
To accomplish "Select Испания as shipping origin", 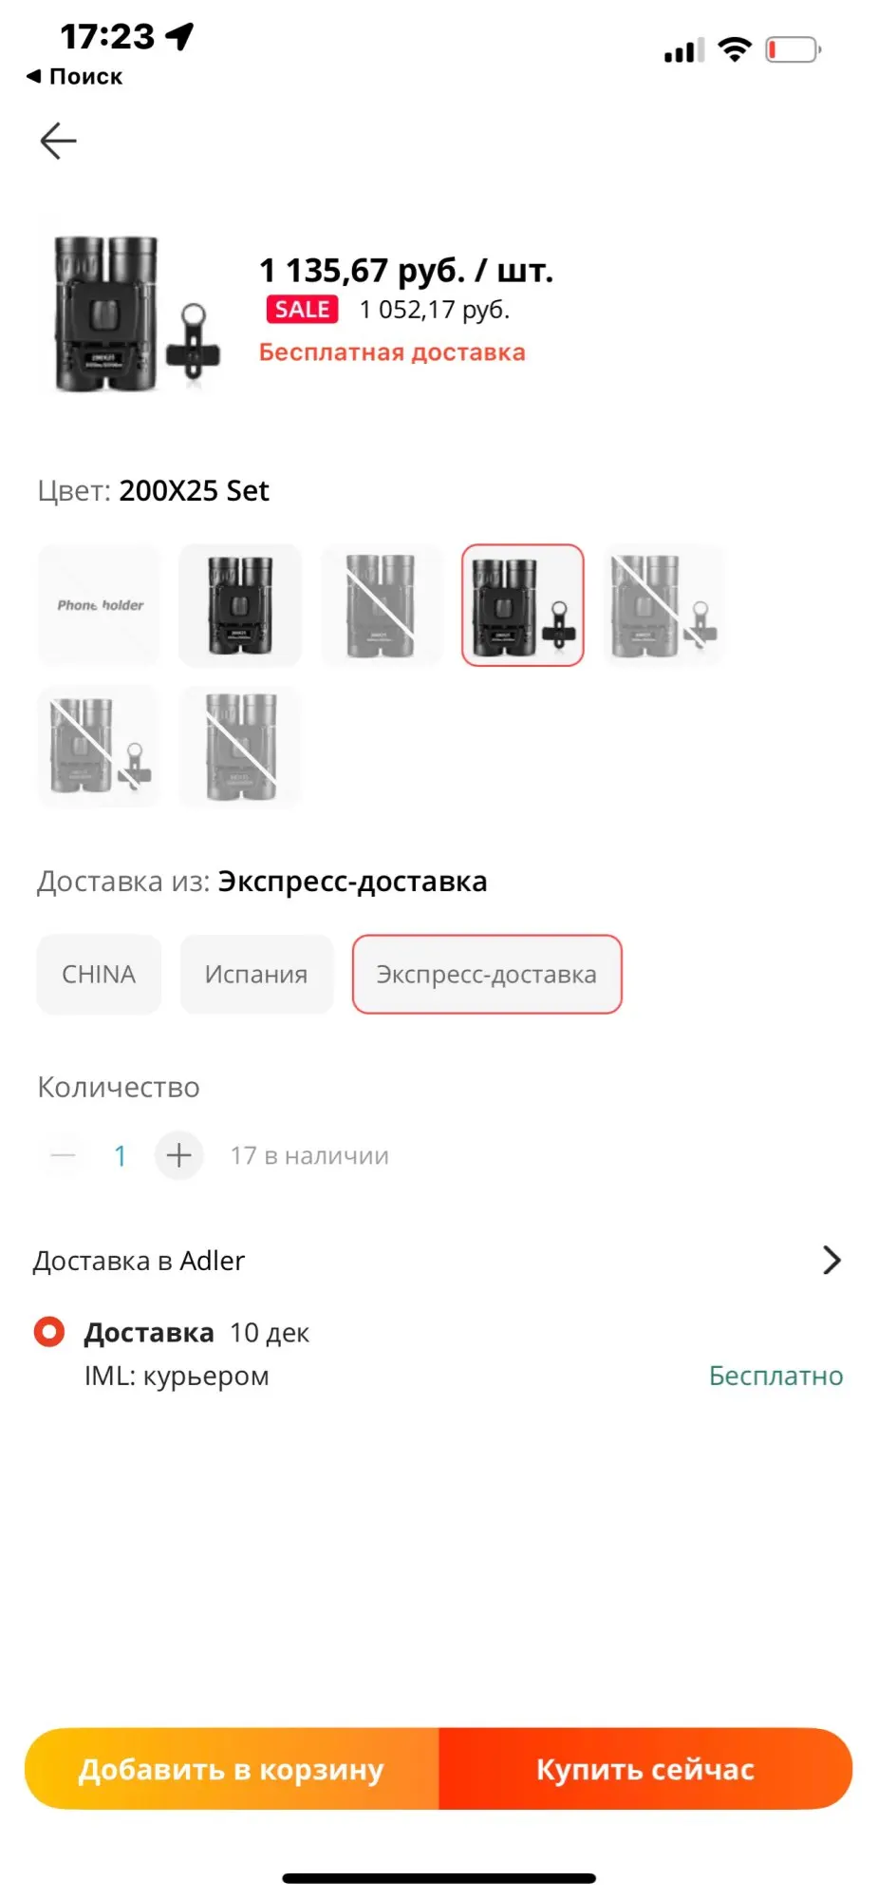I will [x=256, y=975].
